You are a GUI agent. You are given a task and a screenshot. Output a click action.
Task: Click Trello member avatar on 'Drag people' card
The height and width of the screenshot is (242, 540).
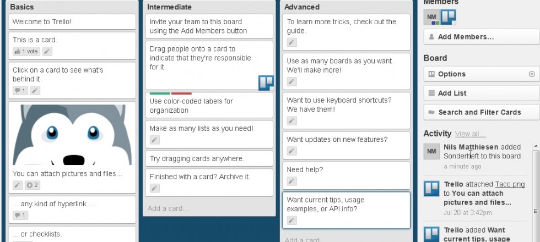[x=266, y=83]
